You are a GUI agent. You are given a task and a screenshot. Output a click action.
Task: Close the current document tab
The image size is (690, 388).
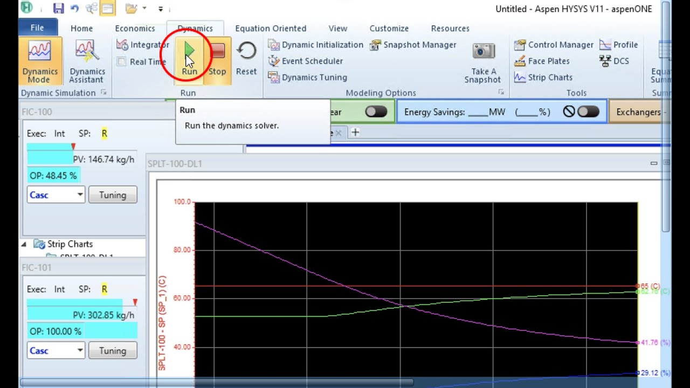[x=339, y=132]
